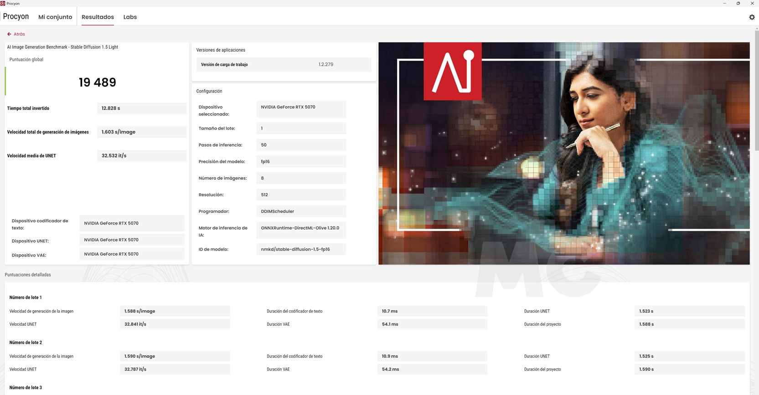Viewport: 759px width, 395px height.
Task: Click the Número de lote 1 heading
Action: pos(26,298)
